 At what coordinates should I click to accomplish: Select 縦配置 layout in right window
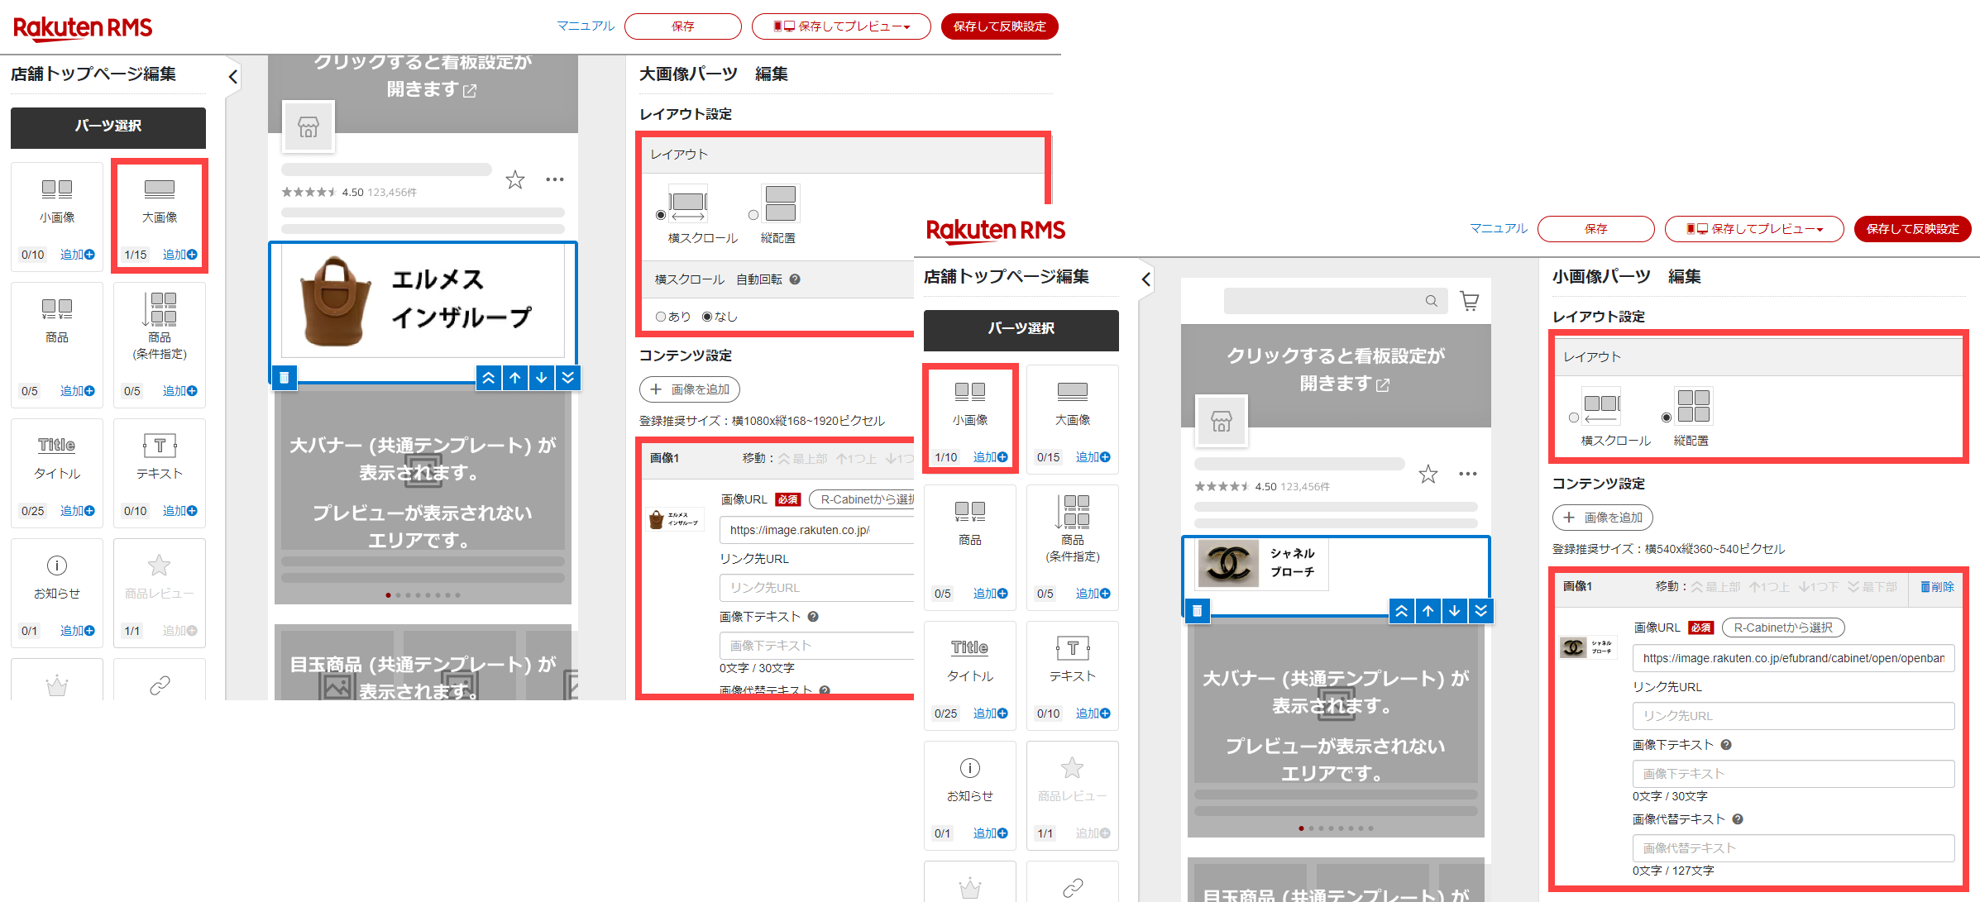(x=1666, y=418)
